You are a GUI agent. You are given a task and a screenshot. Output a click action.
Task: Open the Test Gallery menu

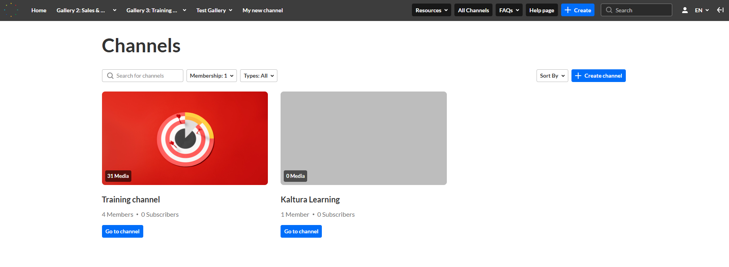pos(214,10)
